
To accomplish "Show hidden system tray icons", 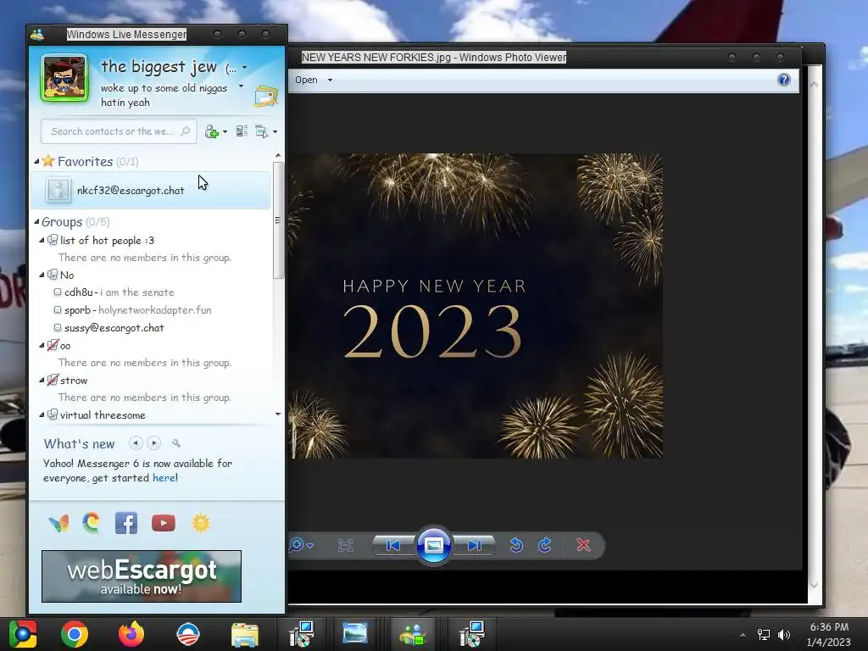I will pos(743,635).
